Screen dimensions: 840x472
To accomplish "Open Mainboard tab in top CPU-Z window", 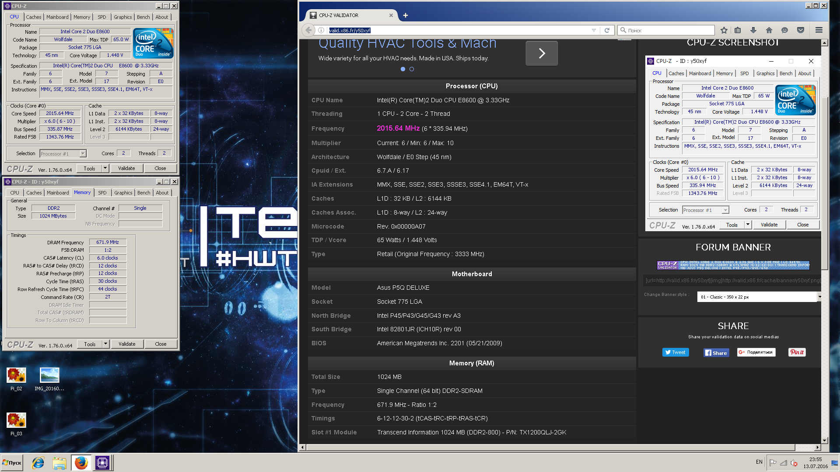I will tap(57, 17).
